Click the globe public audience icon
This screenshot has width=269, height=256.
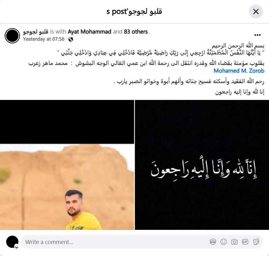(x=71, y=39)
